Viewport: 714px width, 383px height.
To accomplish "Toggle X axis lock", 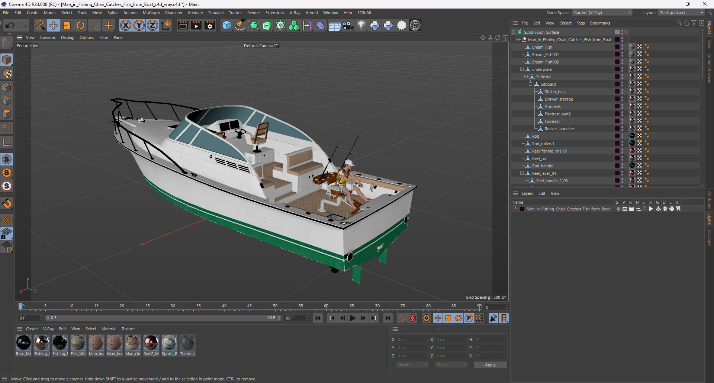I will [126, 25].
